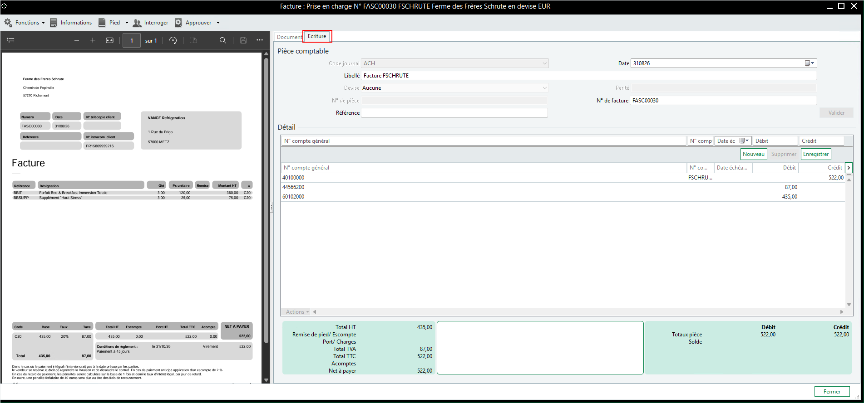Select the 44566200 account row
The image size is (864, 403).
pos(563,187)
